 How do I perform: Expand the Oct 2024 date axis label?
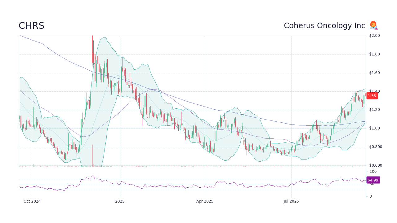32,201
